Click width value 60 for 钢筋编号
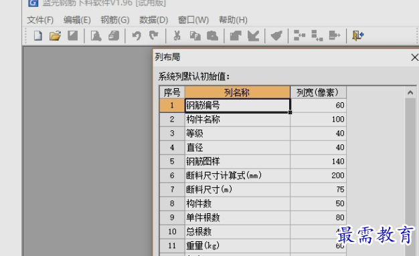 click(318, 105)
